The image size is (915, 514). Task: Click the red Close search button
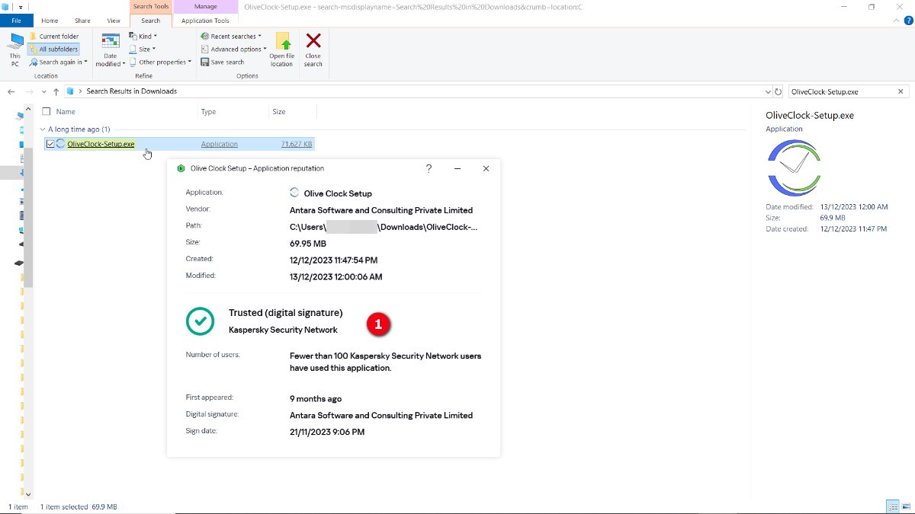point(313,49)
